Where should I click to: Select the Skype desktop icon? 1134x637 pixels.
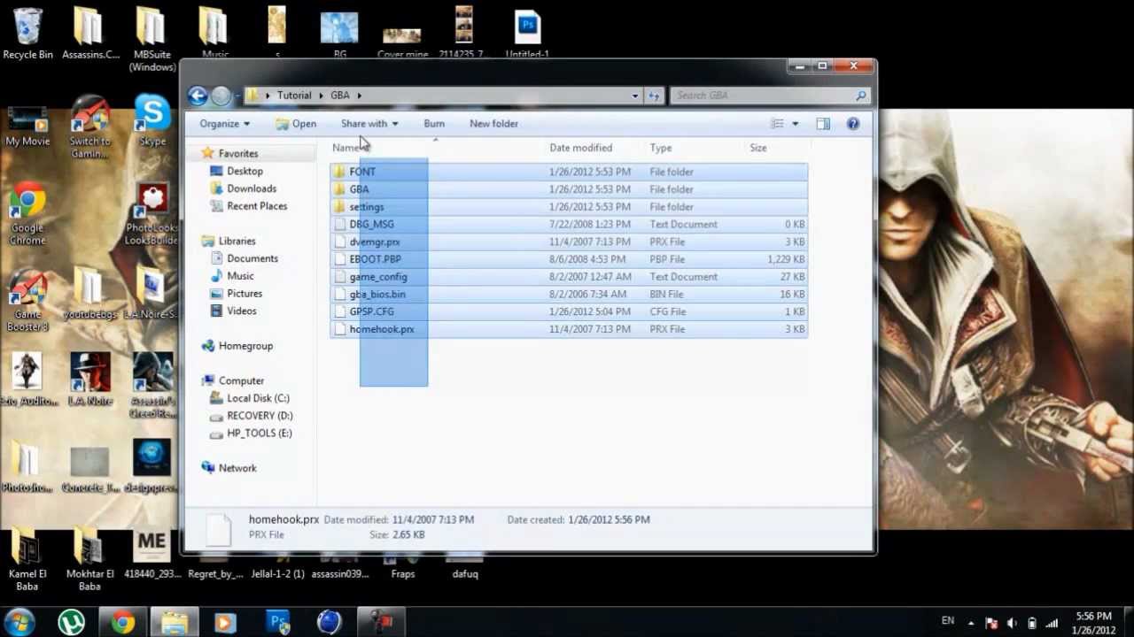(152, 122)
